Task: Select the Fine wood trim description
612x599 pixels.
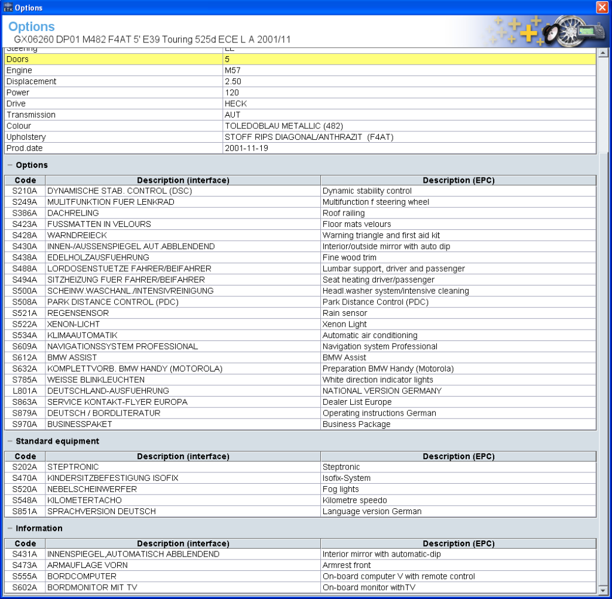Action: click(349, 257)
